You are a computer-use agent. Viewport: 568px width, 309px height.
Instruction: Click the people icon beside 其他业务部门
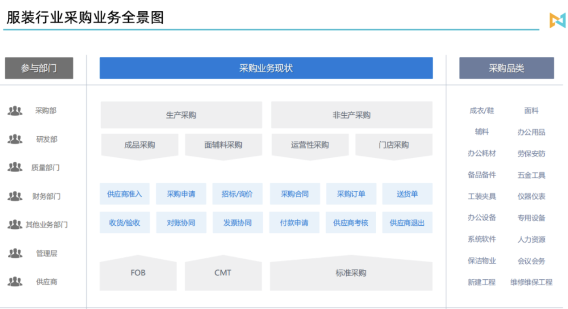click(x=15, y=224)
